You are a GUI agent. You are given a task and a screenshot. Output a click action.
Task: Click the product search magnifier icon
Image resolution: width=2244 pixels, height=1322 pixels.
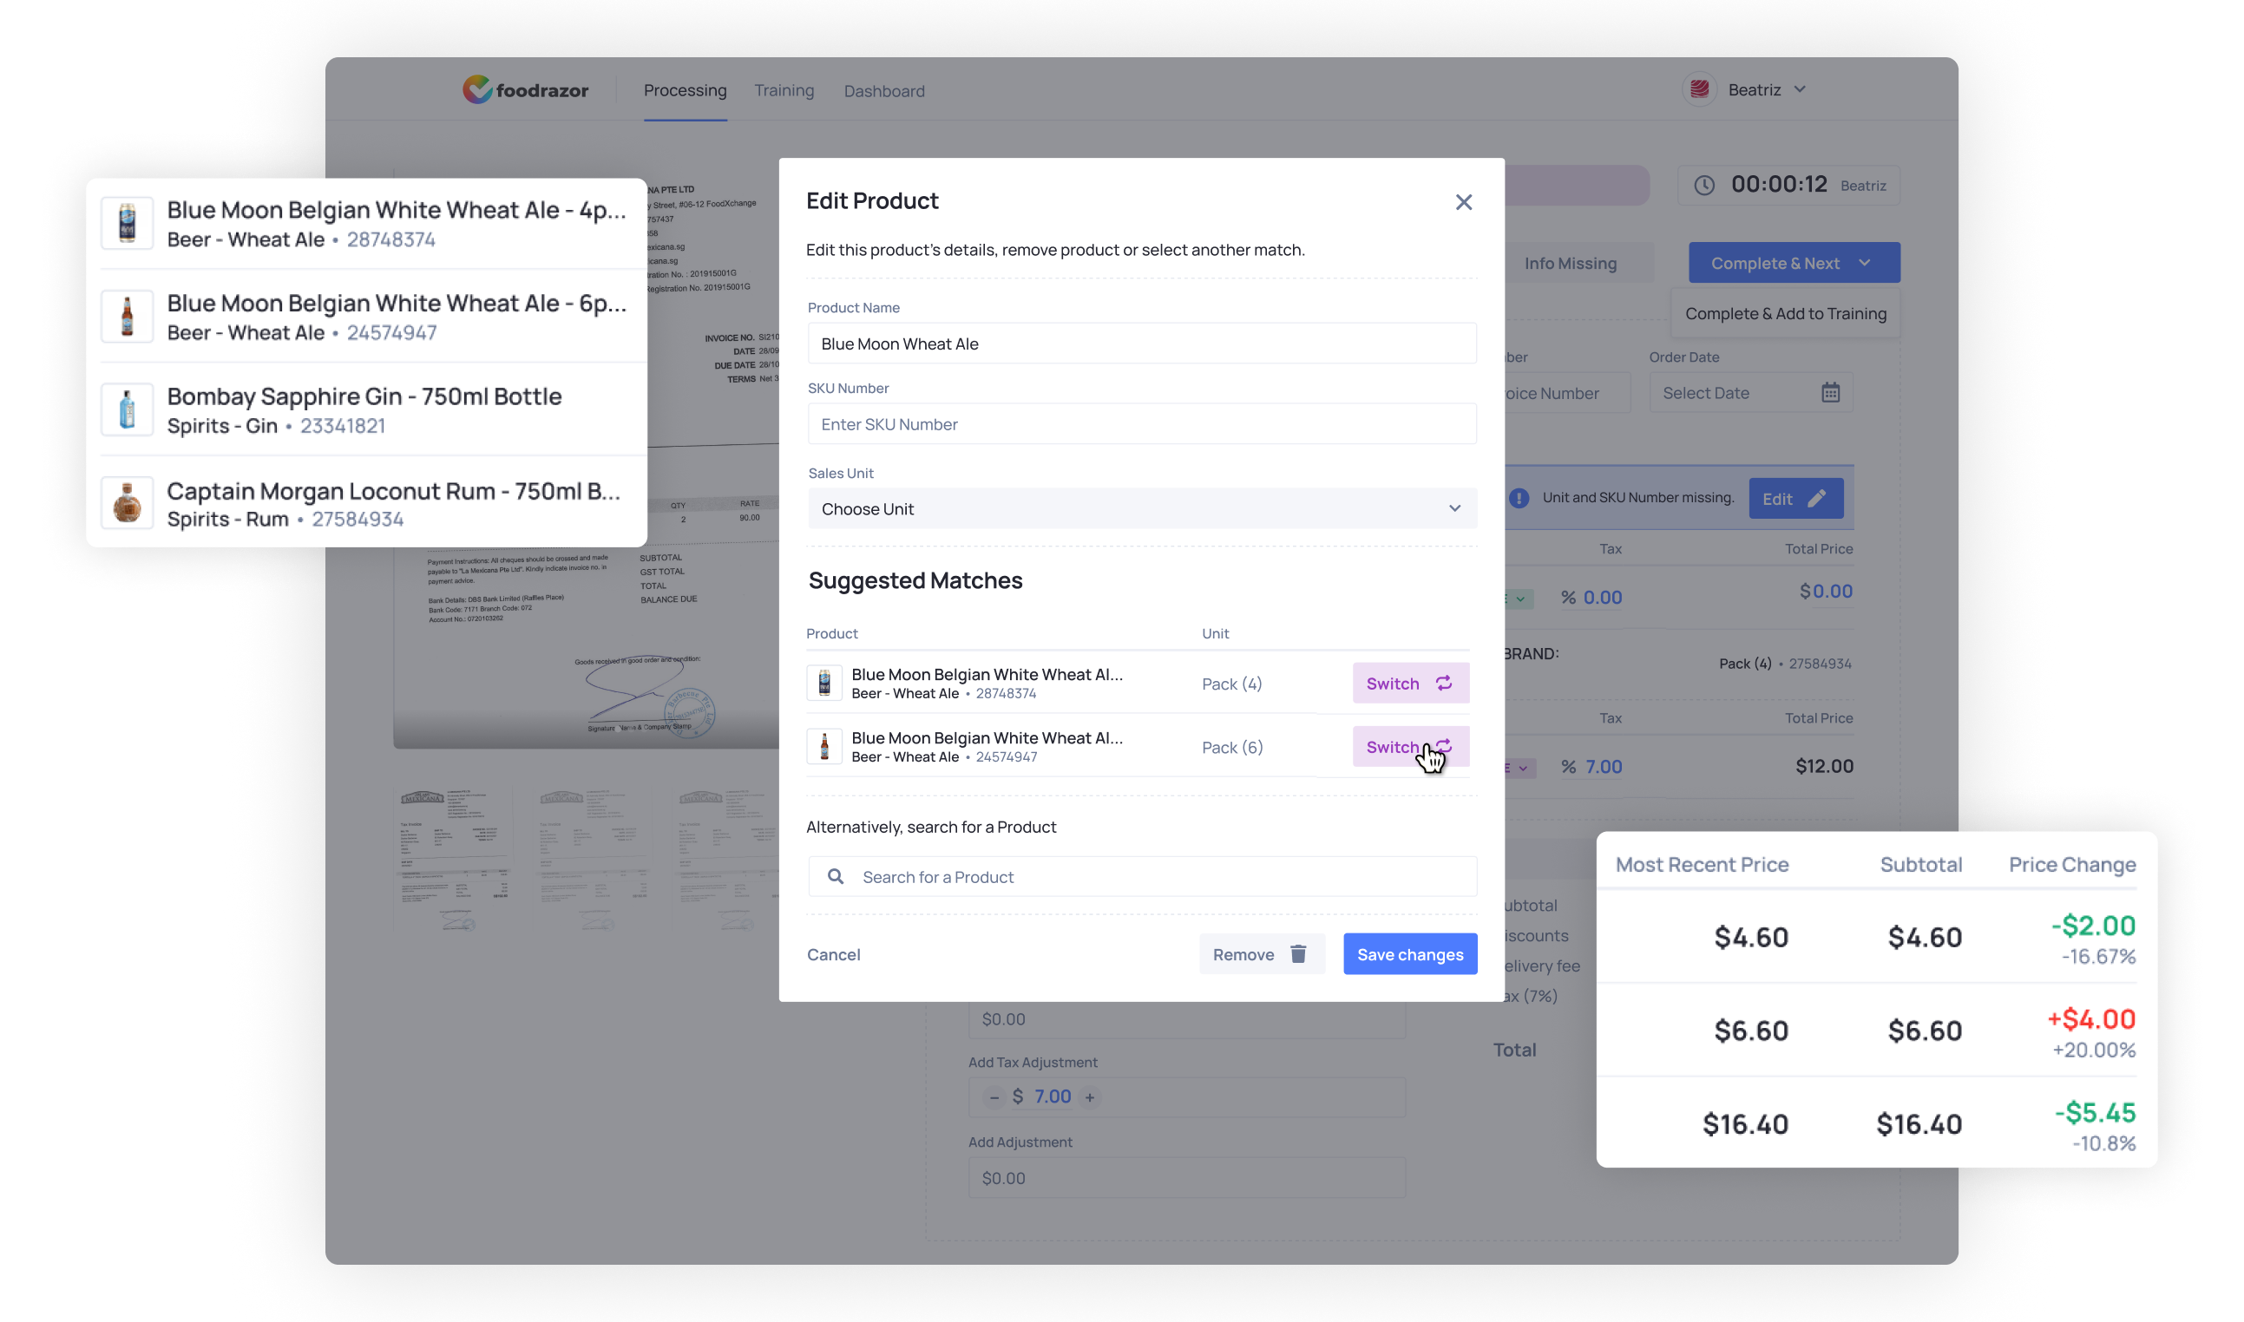point(835,877)
